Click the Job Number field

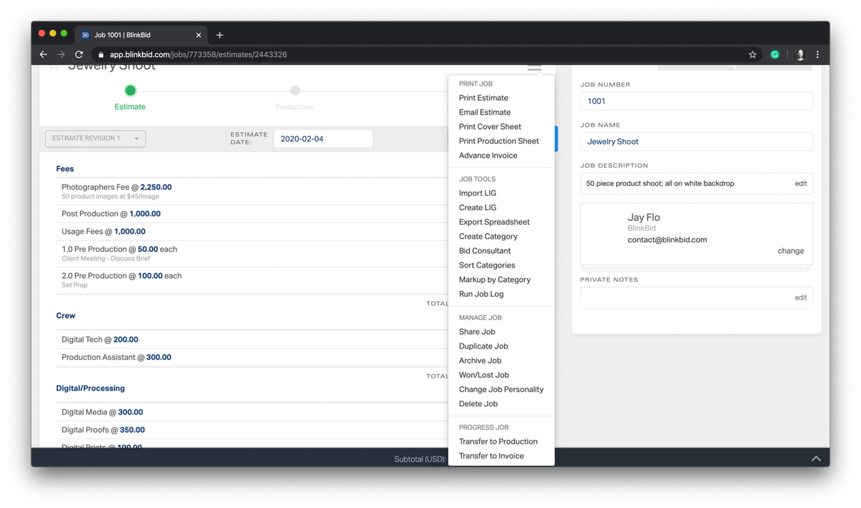[696, 101]
